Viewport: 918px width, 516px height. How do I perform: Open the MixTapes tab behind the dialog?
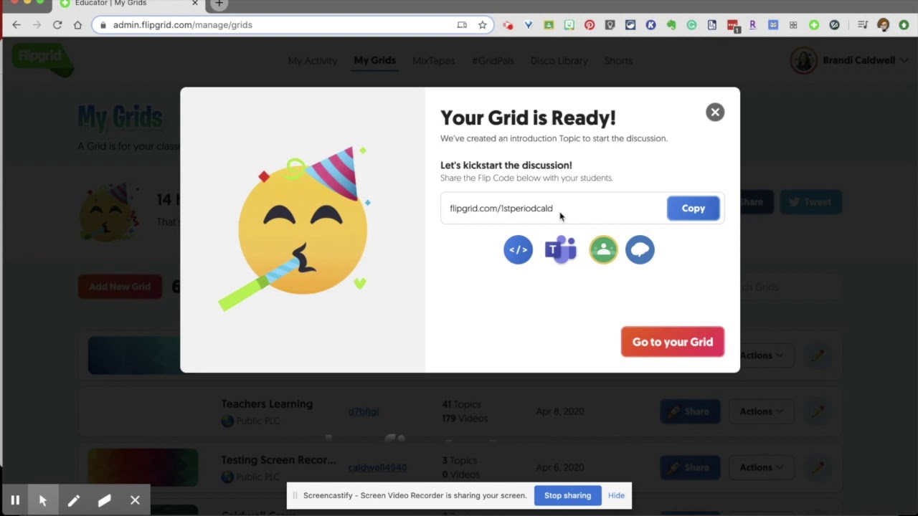(433, 61)
